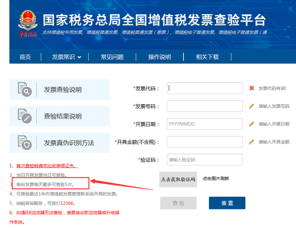
Task: Click the 发票真伪识别方法 shield icon
Action: (x=25, y=143)
